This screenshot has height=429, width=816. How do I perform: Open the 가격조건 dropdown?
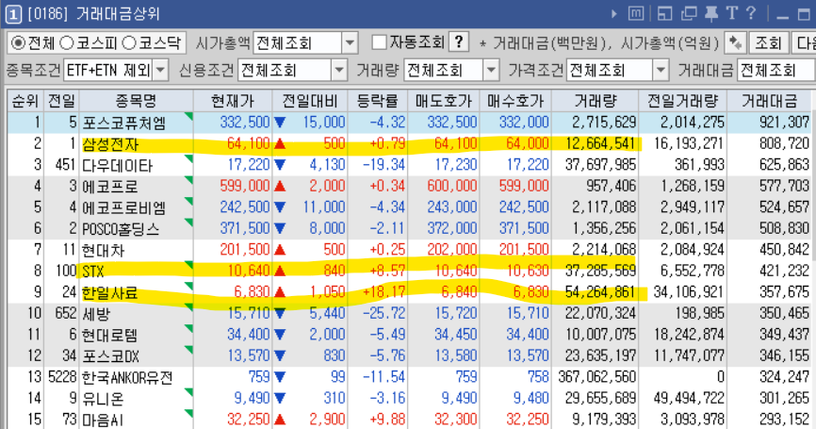point(661,71)
